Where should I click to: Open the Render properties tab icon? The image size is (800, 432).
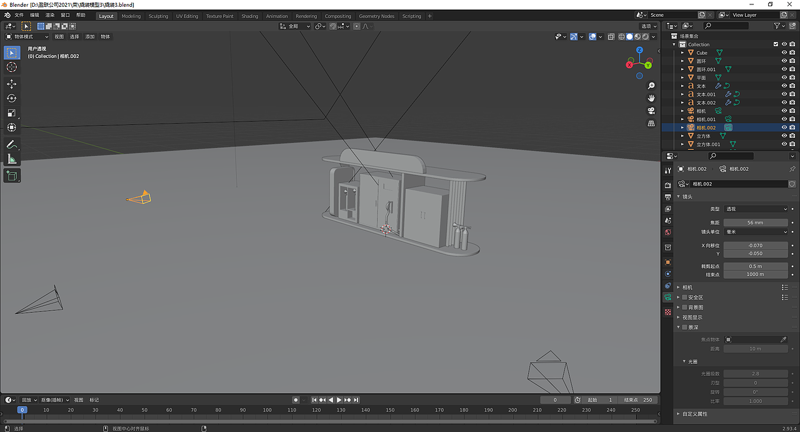pyautogui.click(x=668, y=185)
